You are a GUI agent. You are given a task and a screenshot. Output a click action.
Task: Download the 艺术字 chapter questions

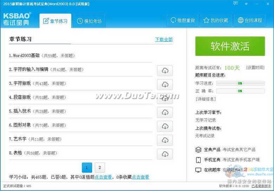click(165, 140)
